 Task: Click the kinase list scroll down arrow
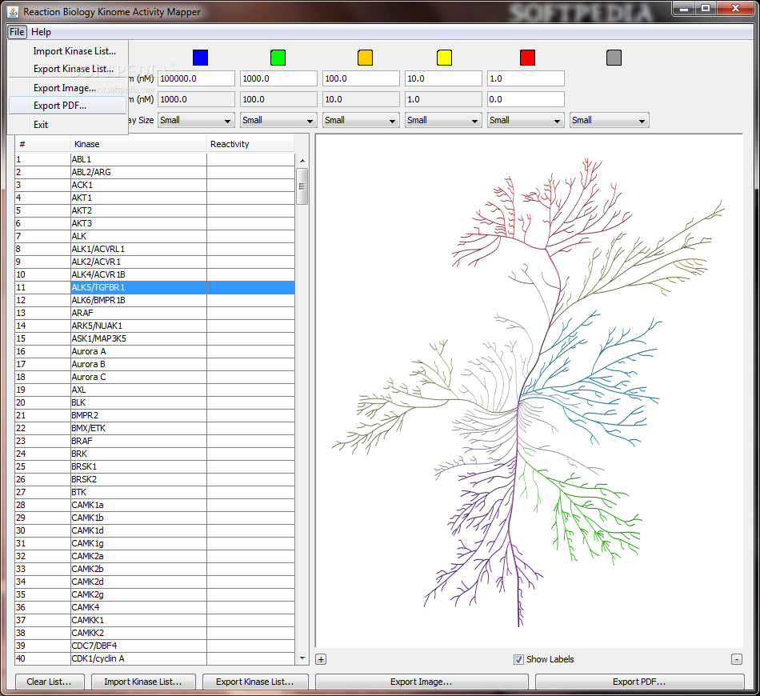[302, 658]
